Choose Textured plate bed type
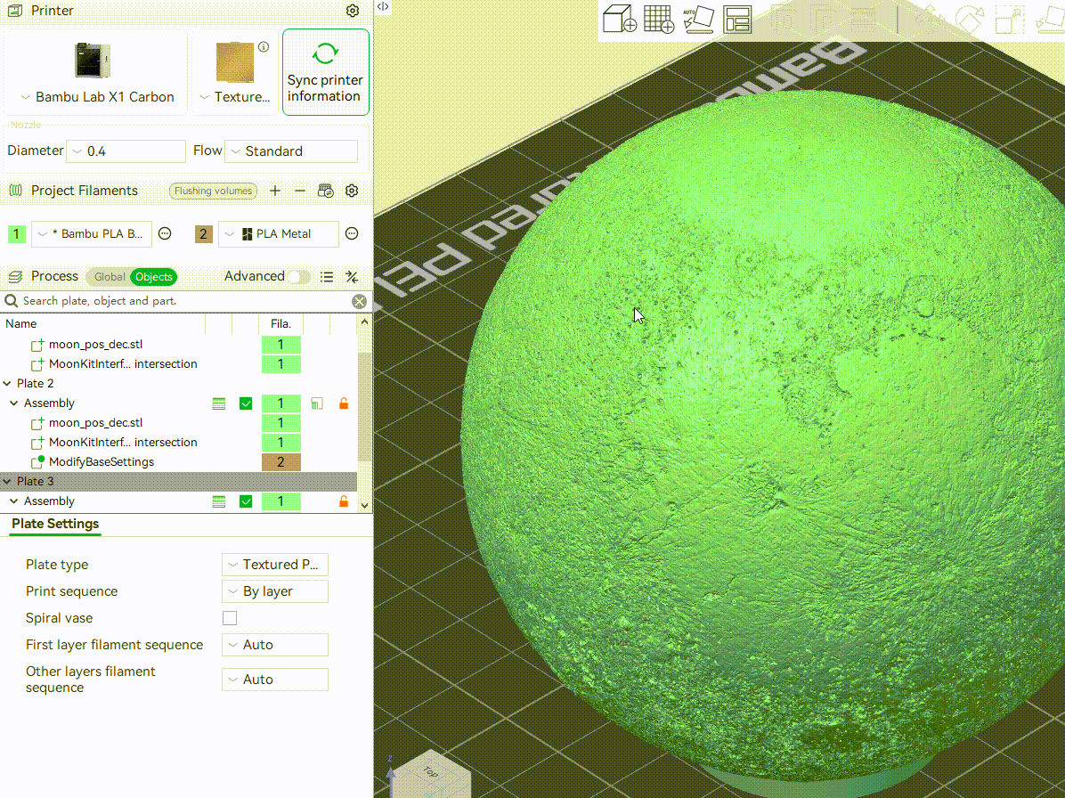The height and width of the screenshot is (798, 1065). click(235, 72)
